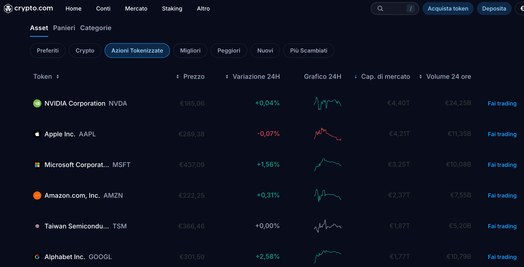This screenshot has height=267, width=524.
Task: Click Fai trading for NVIDIA
Action: 502,103
